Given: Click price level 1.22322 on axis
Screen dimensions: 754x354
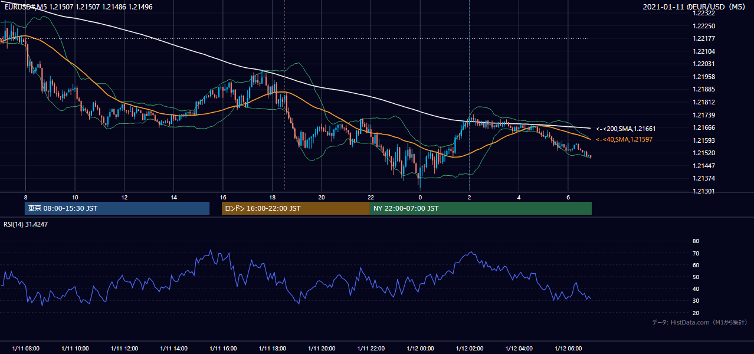Looking at the screenshot, I should tap(703, 14).
